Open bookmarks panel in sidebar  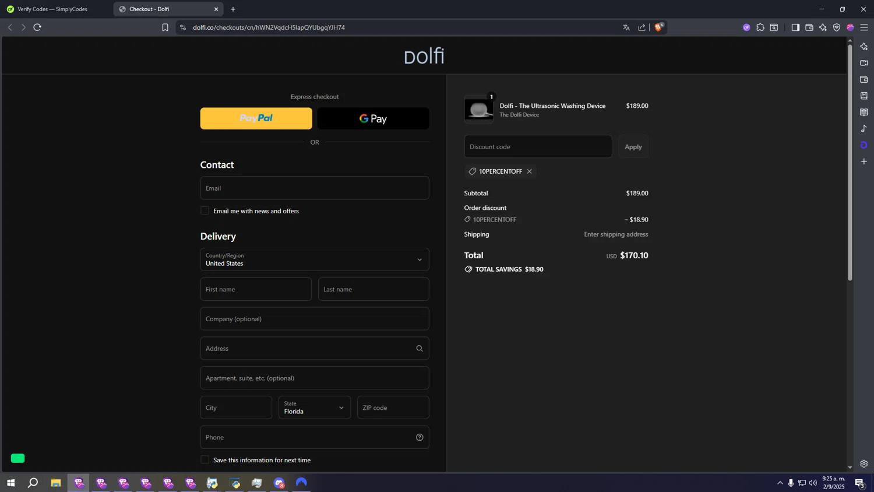coord(864,96)
